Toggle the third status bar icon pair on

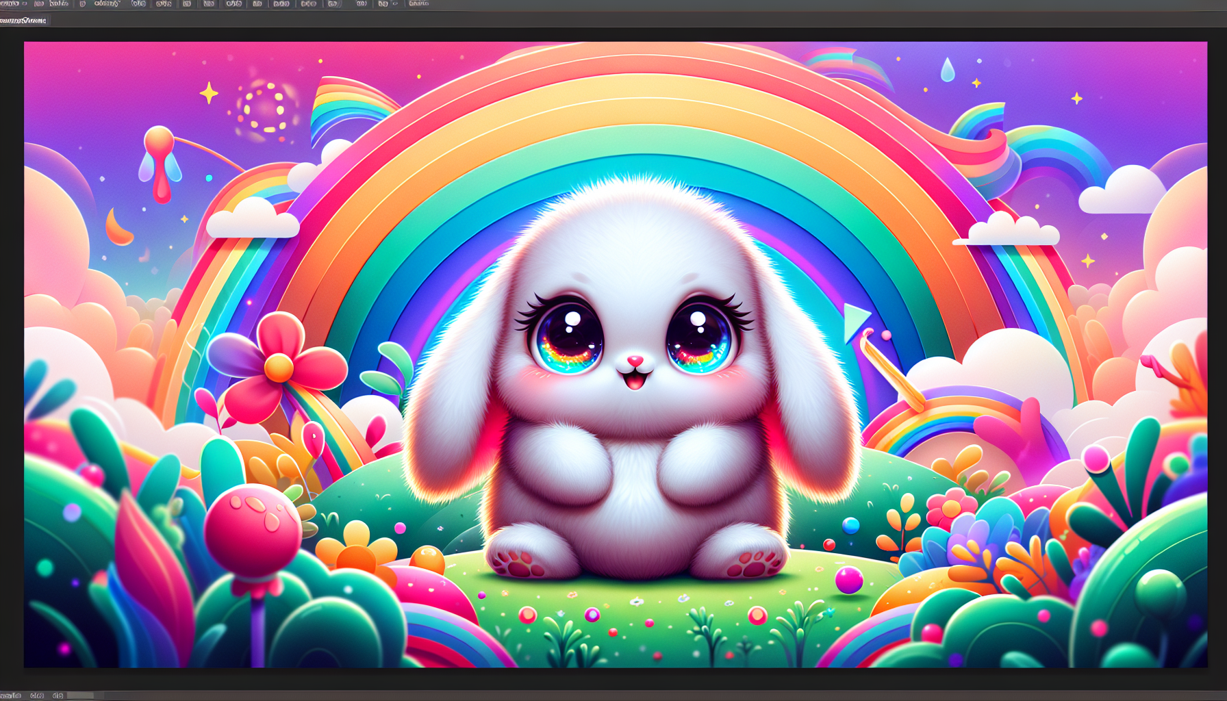pos(58,696)
